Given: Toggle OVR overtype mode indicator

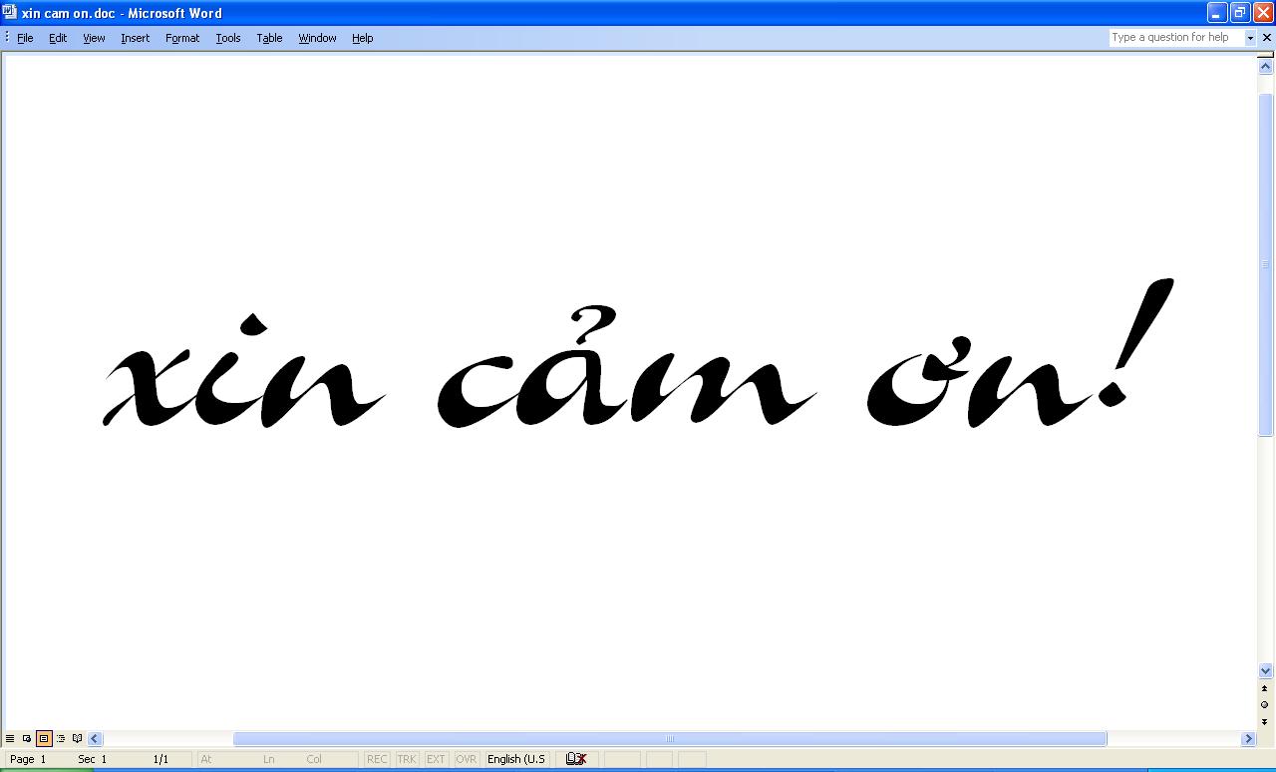Looking at the screenshot, I should (466, 759).
